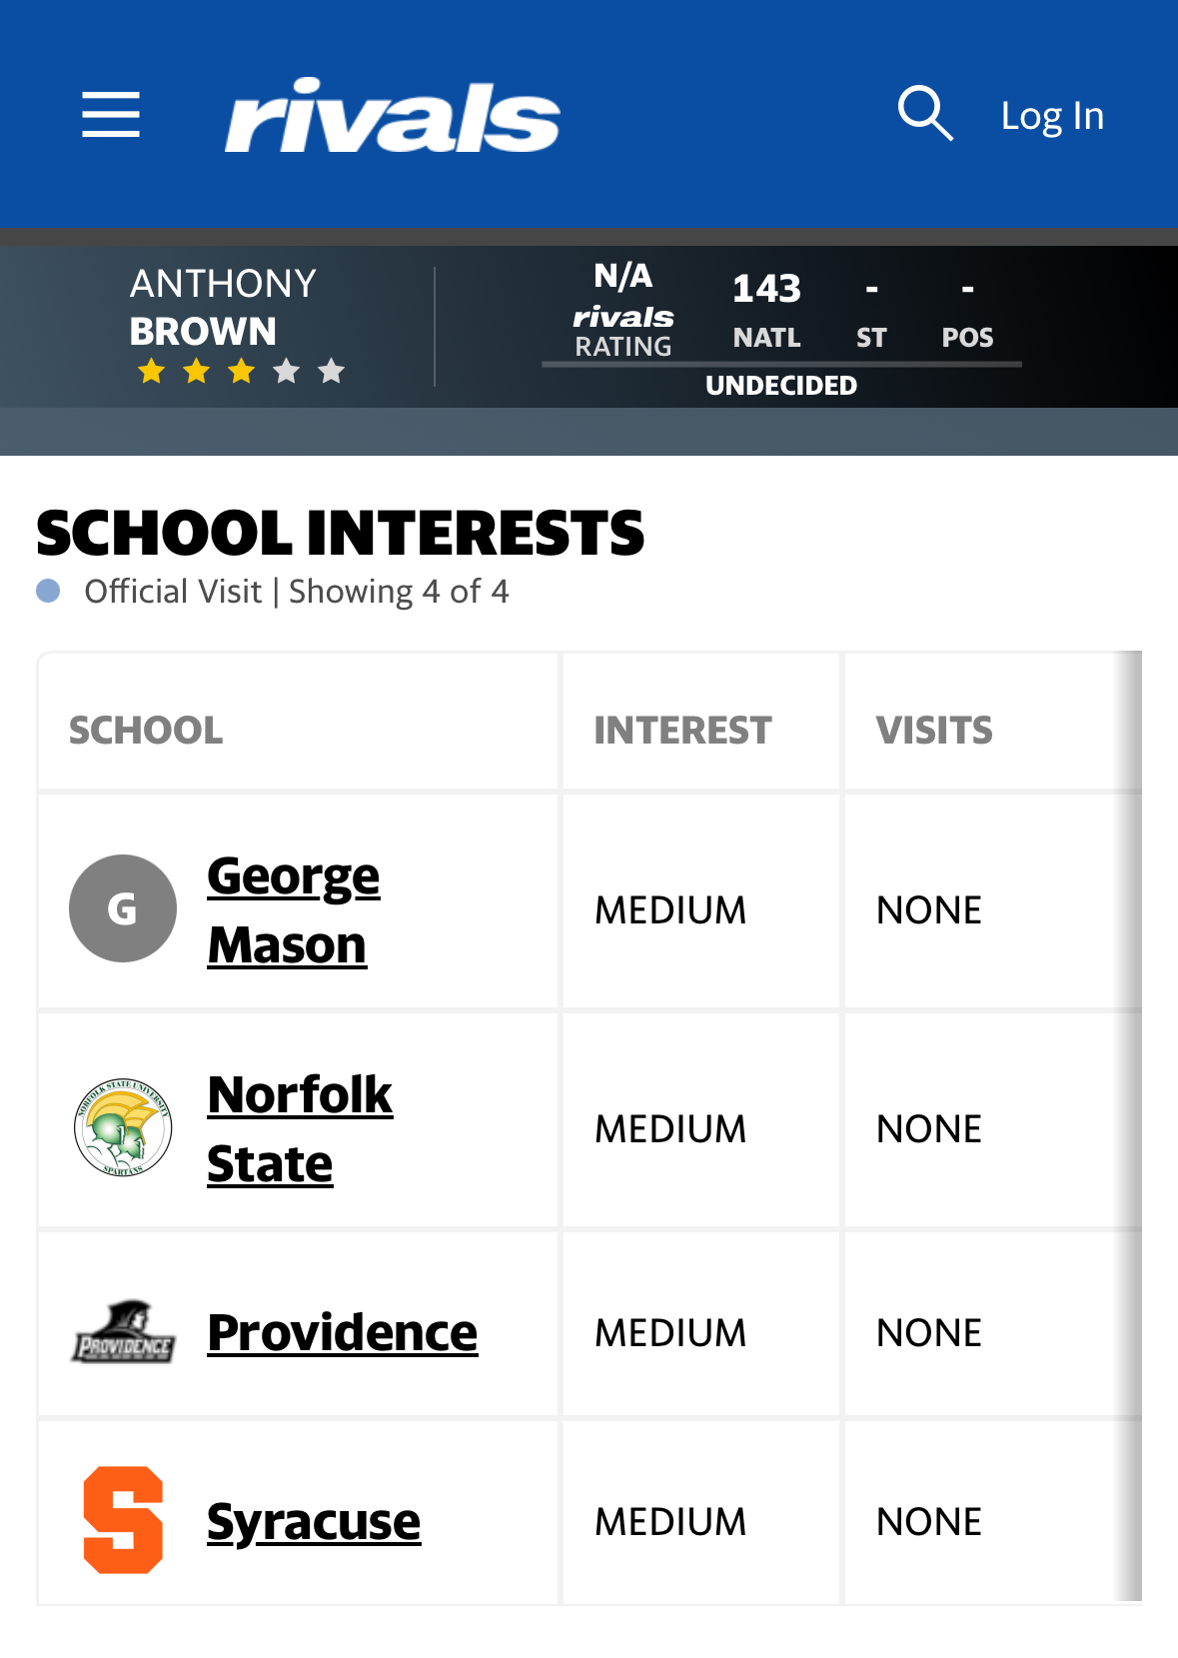Click the Log In link
The width and height of the screenshot is (1178, 1658).
(x=1052, y=116)
